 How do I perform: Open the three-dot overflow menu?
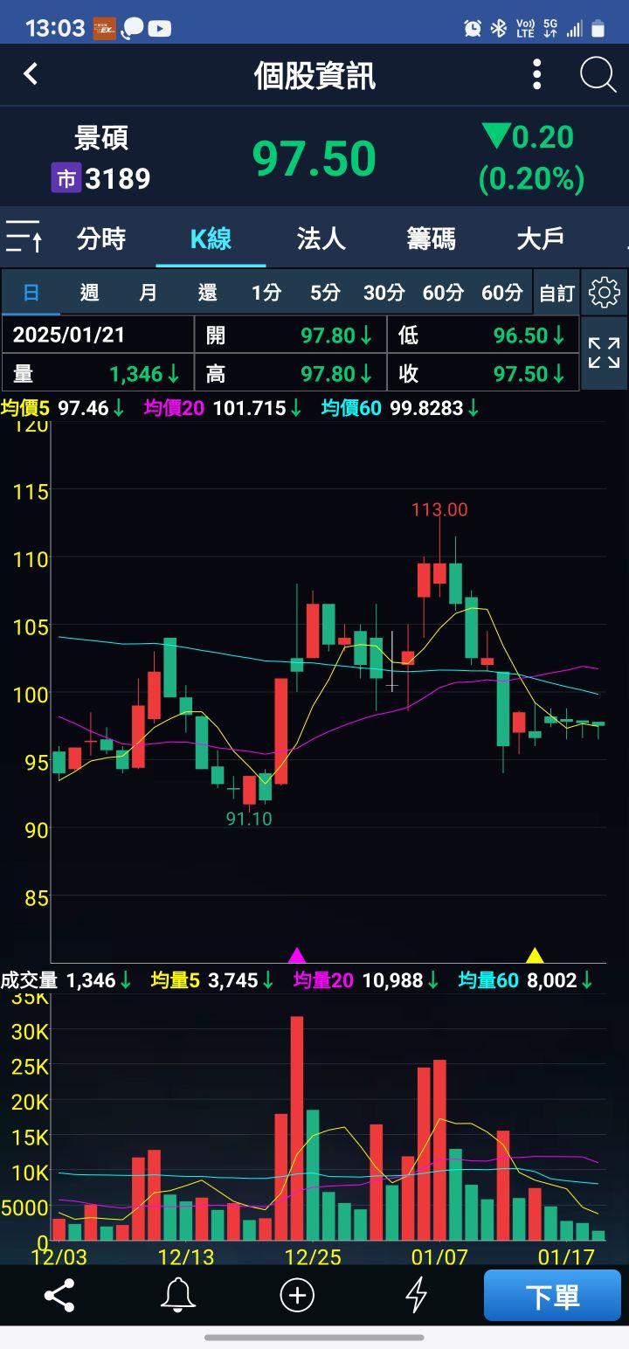point(536,75)
